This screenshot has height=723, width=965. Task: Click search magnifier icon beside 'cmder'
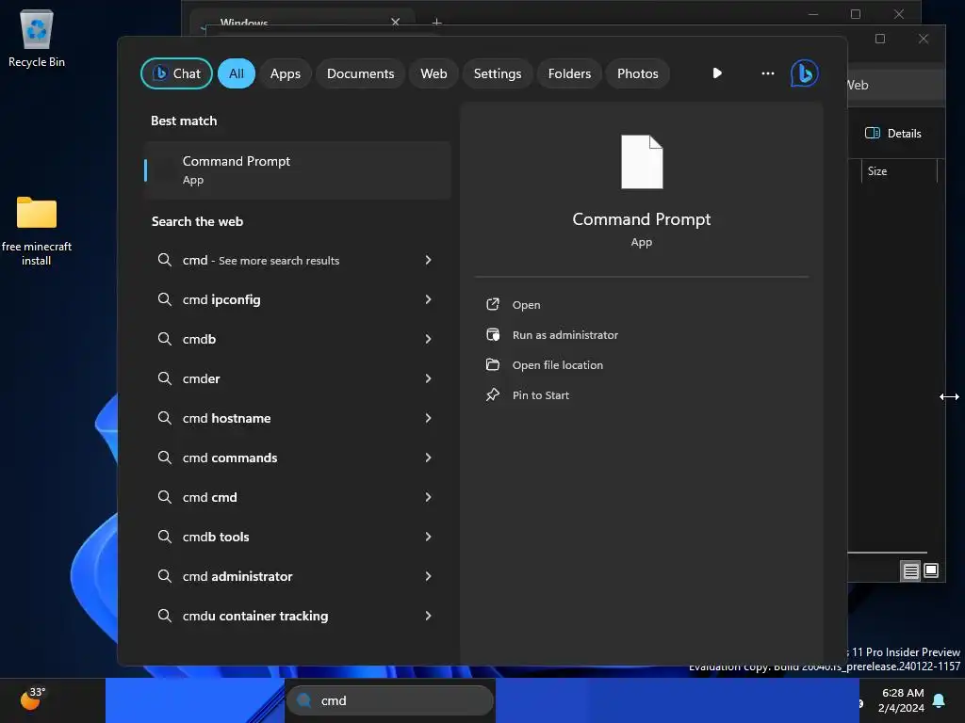click(x=164, y=378)
